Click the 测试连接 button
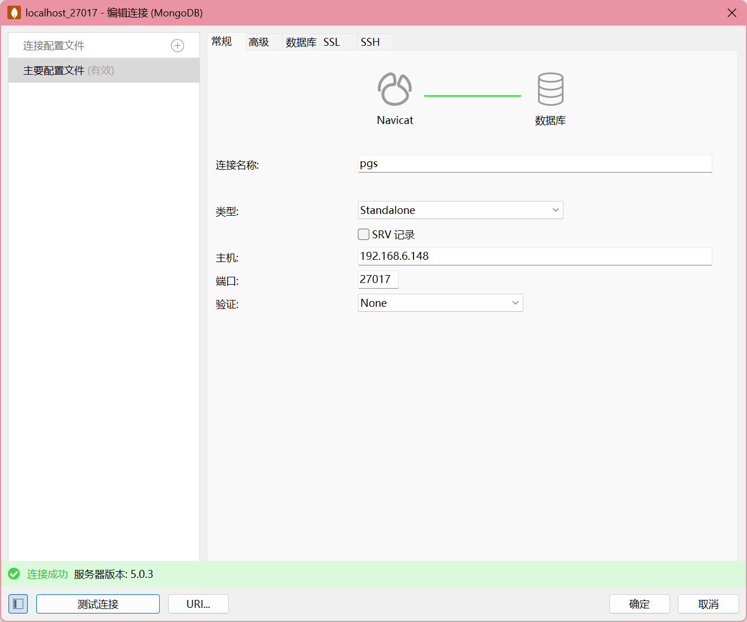 point(98,604)
